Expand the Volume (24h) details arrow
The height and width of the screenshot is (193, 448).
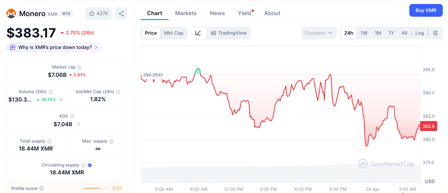click(60, 100)
